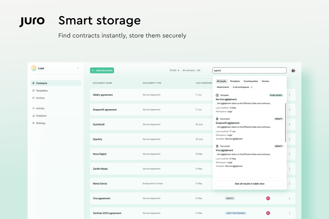
Task: Click your profile avatar next to the search bar
Action: [x=293, y=70]
